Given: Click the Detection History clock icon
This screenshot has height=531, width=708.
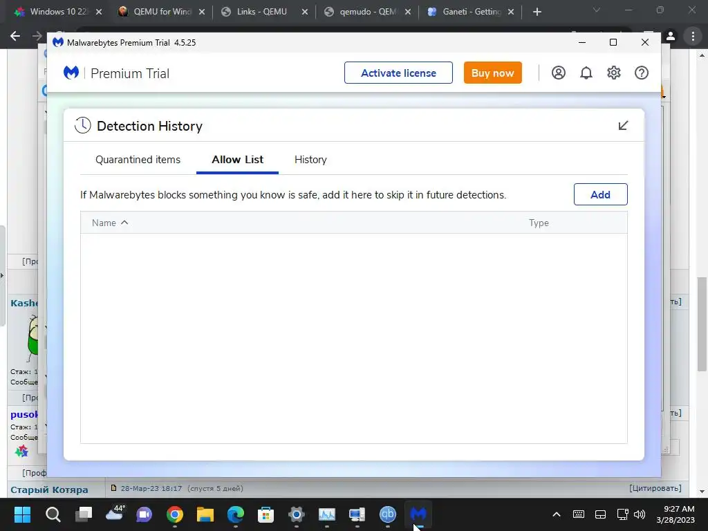Looking at the screenshot, I should click(x=83, y=126).
